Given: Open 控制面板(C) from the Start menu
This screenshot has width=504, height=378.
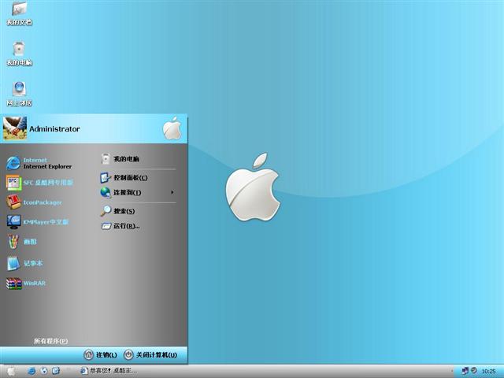Looking at the screenshot, I should [129, 178].
